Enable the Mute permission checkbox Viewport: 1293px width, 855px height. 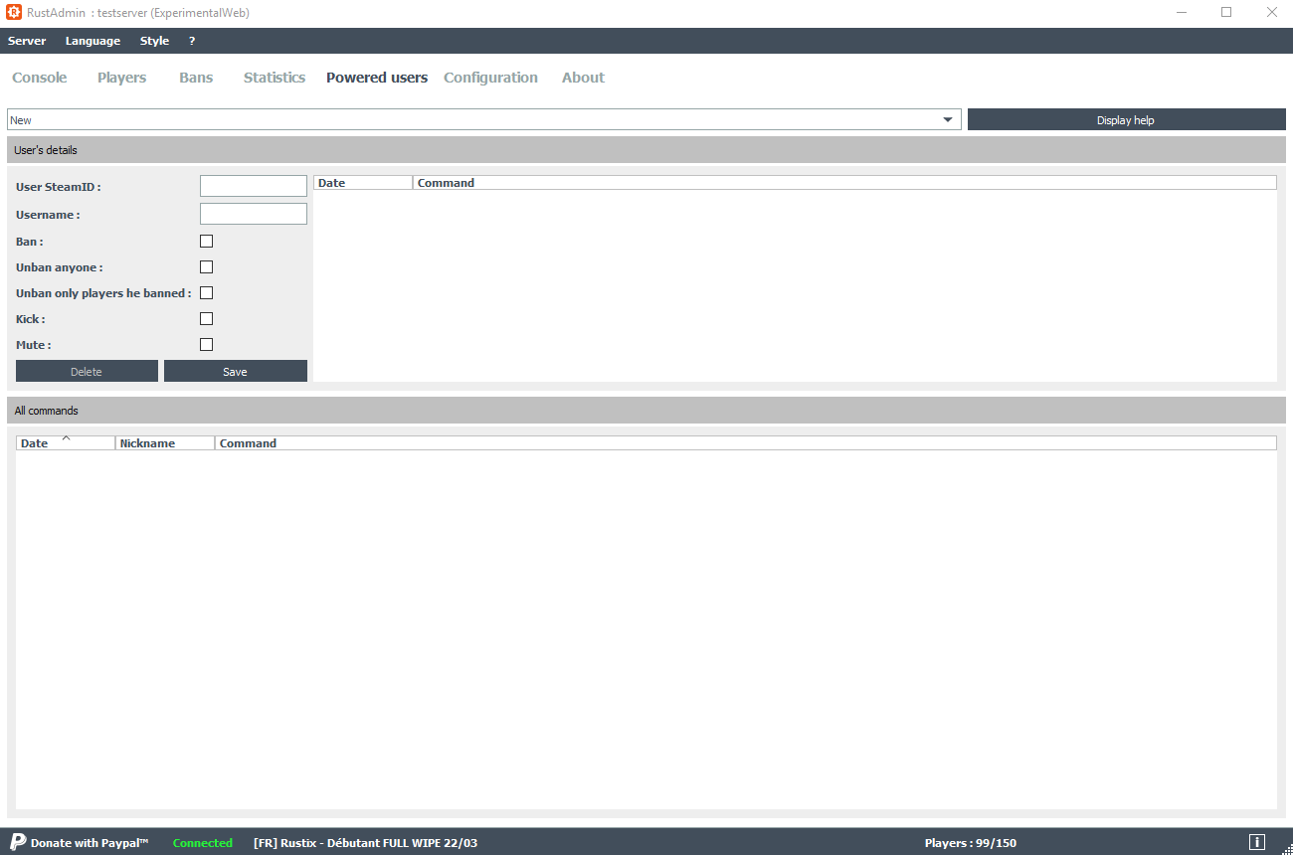click(x=207, y=344)
